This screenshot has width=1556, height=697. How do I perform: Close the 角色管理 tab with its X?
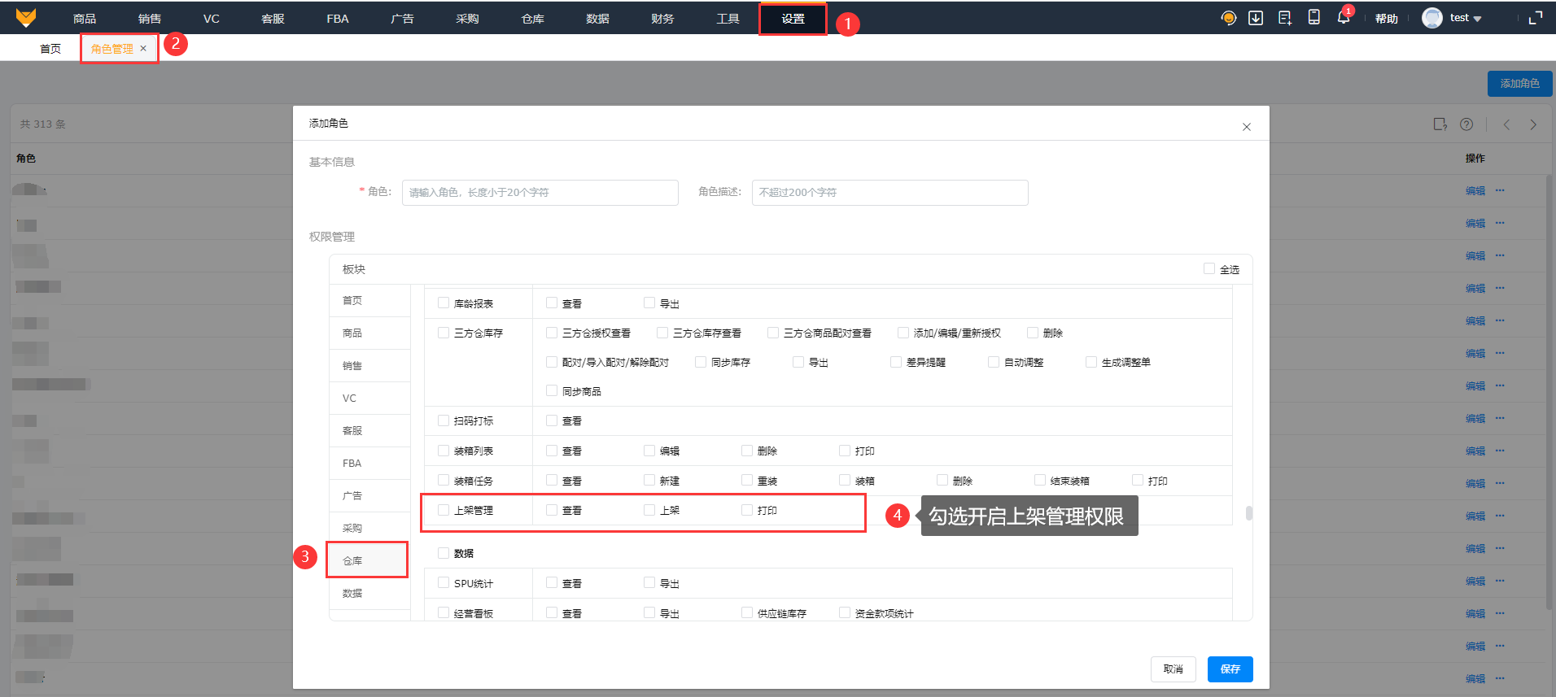pos(143,49)
